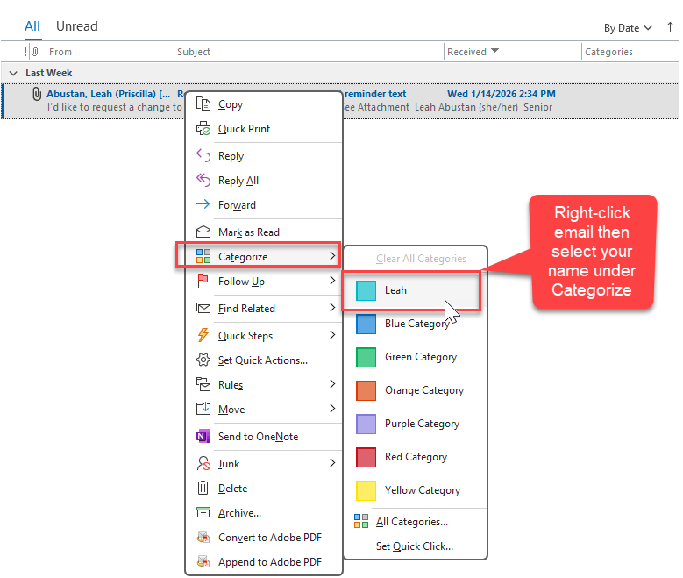Click the Move folder icon
The image size is (683, 578).
click(203, 409)
